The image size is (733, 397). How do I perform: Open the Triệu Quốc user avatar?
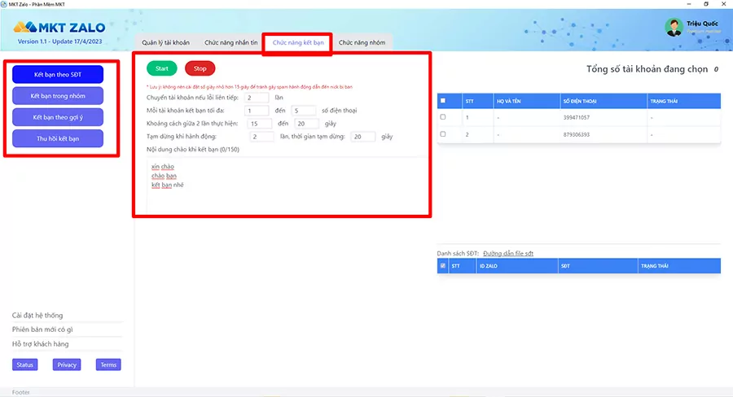pos(674,27)
